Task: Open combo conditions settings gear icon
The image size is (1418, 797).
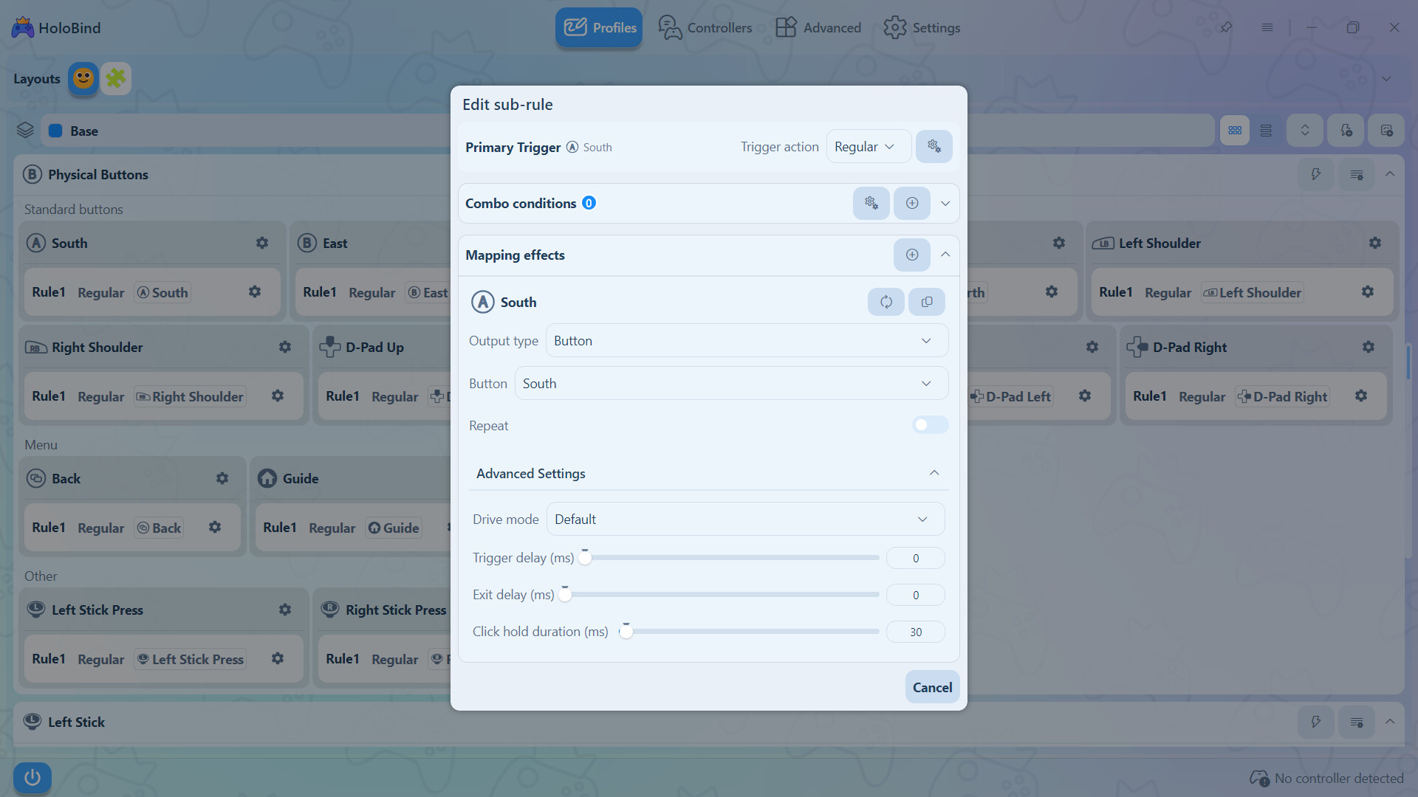Action: [871, 203]
